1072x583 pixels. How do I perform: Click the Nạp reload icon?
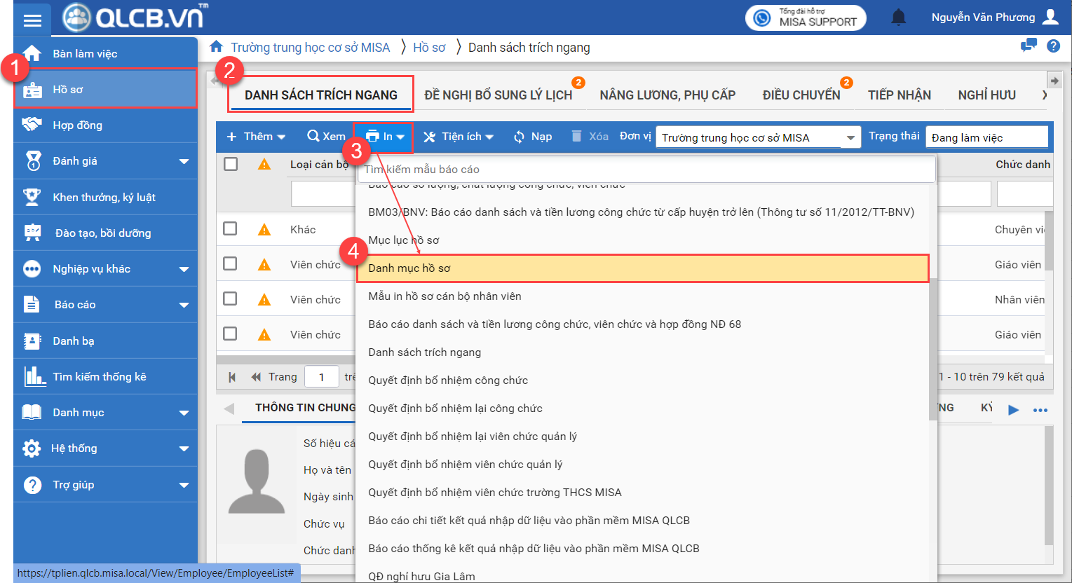[520, 137]
